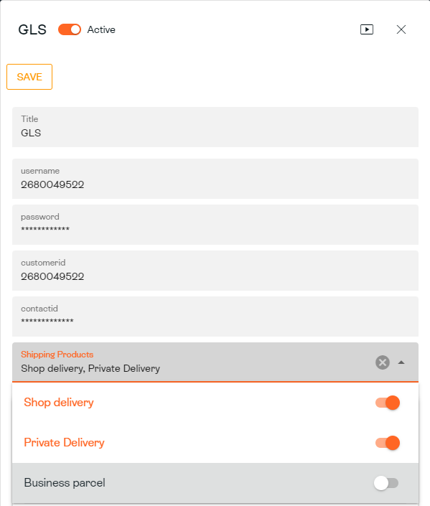Open the video tutorial play icon
Image resolution: width=430 pixels, height=506 pixels.
367,29
